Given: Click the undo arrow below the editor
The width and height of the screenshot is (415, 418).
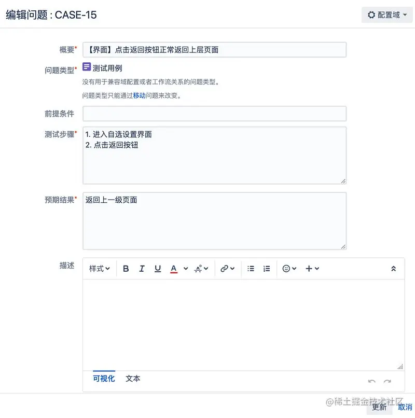Looking at the screenshot, I should click(x=372, y=381).
